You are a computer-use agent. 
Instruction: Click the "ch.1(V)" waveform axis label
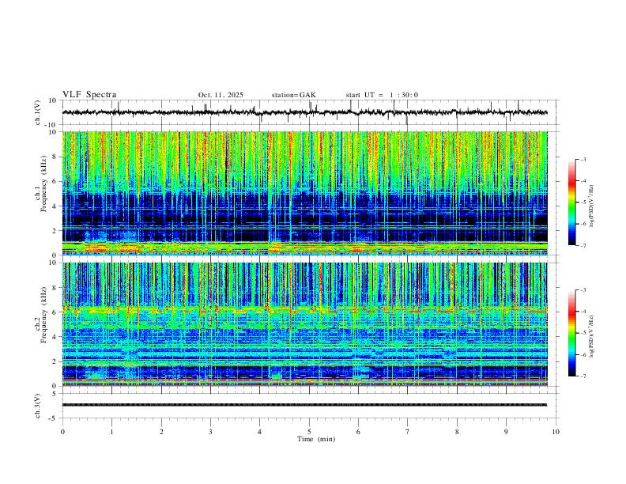(38, 112)
